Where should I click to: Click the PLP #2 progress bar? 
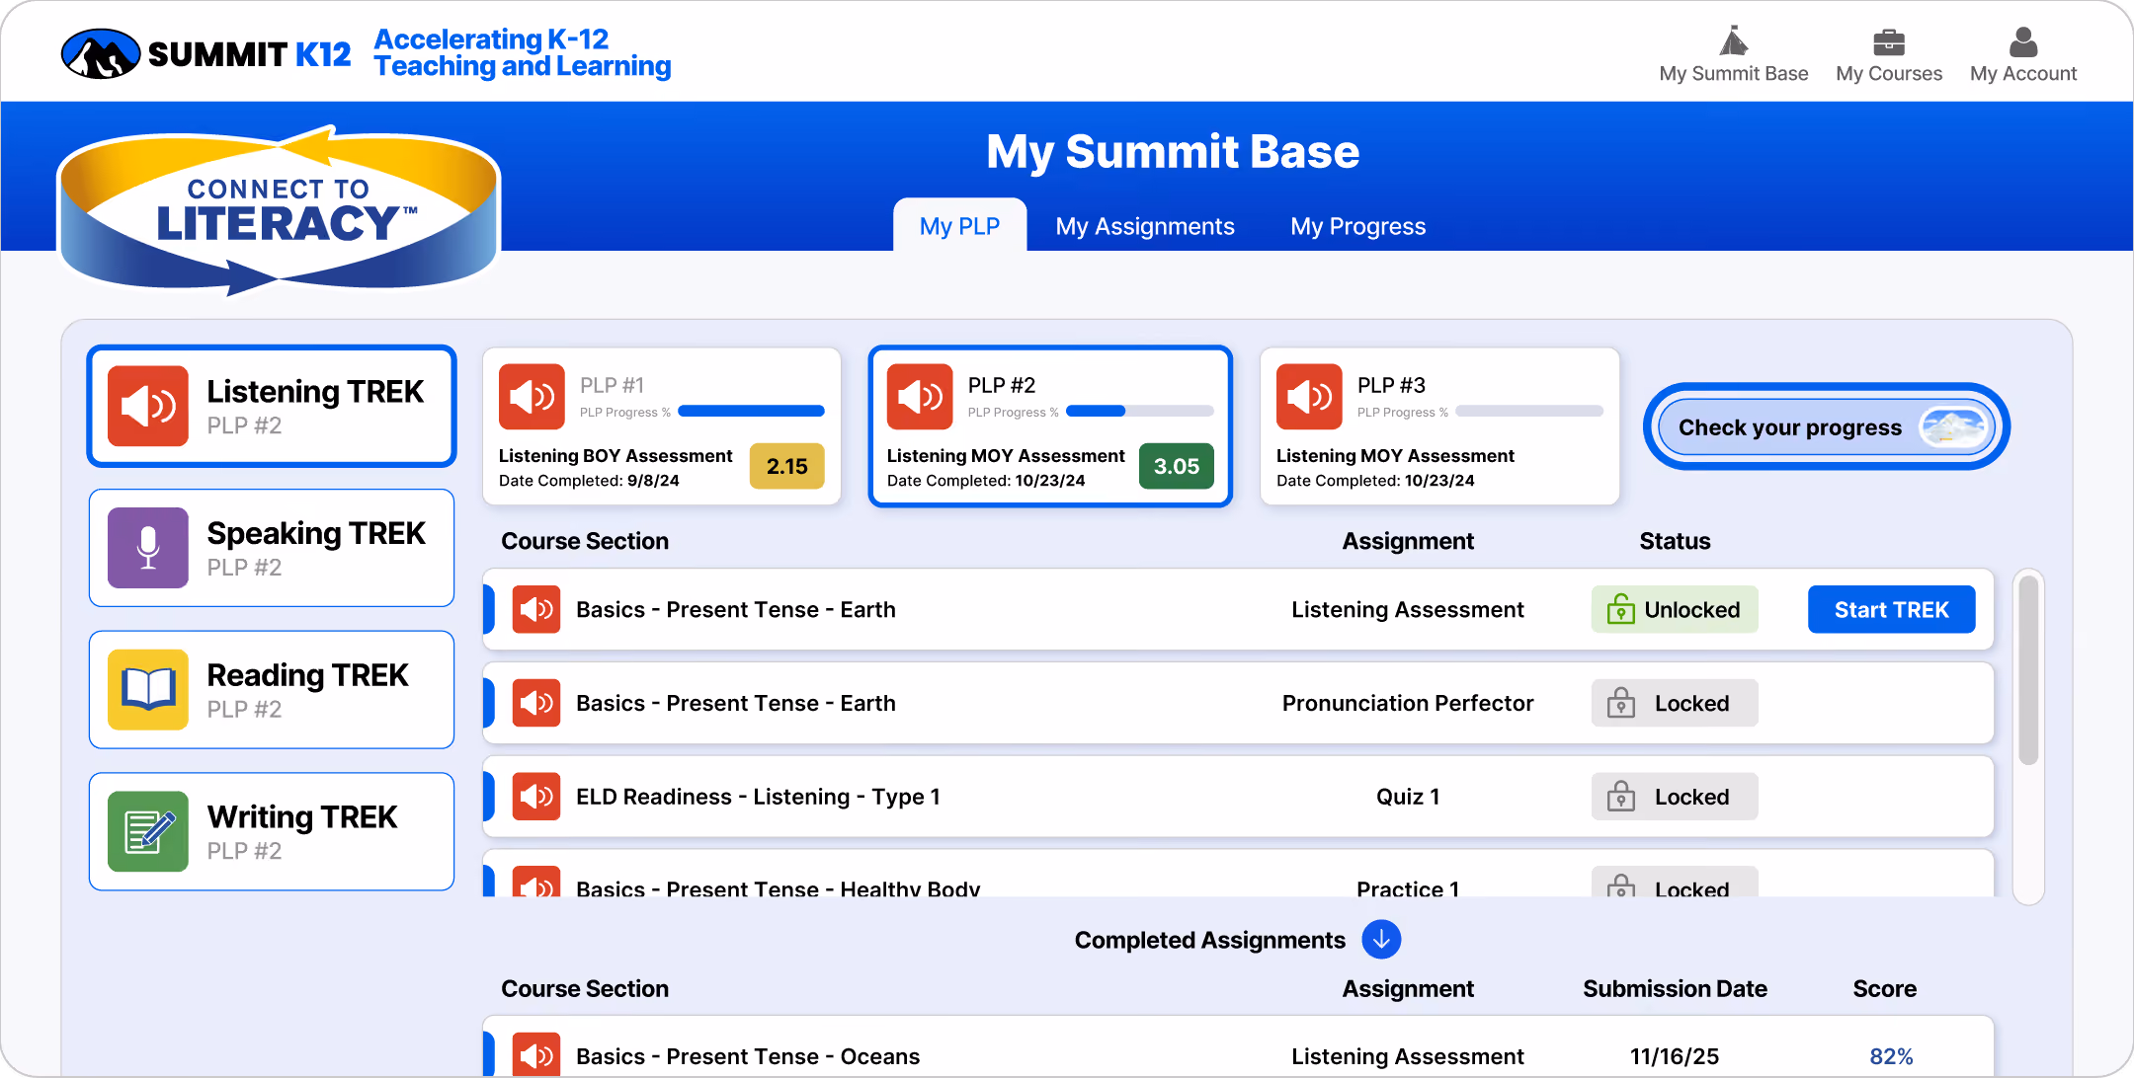(1140, 411)
